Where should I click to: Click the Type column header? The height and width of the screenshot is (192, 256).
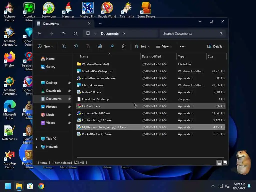(x=181, y=56)
